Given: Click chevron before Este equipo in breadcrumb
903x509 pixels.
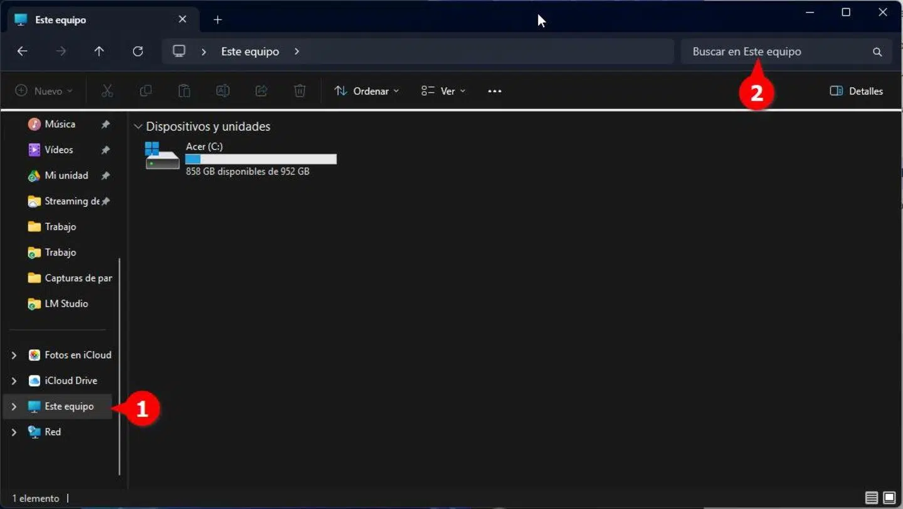Looking at the screenshot, I should coord(204,51).
